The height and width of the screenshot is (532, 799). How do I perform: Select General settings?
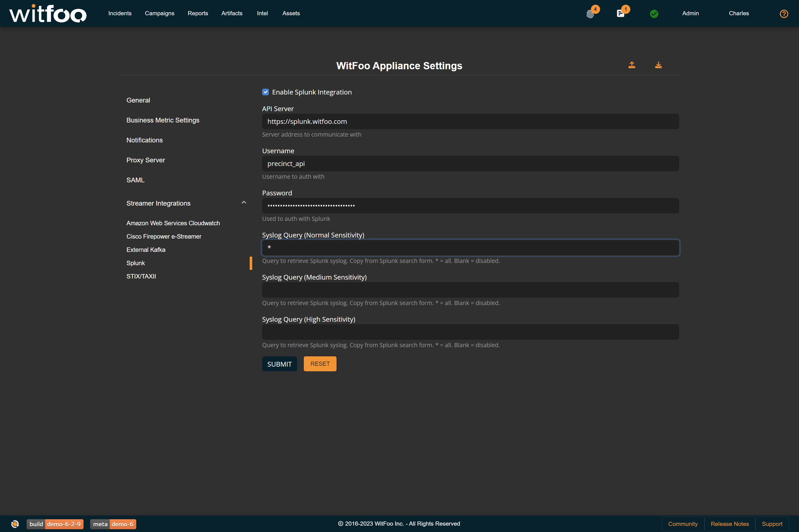coord(138,100)
